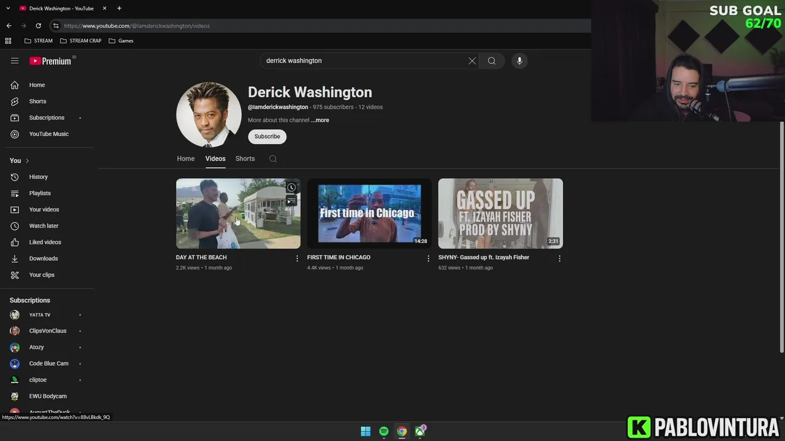Click the channel search magnifier icon

click(273, 159)
